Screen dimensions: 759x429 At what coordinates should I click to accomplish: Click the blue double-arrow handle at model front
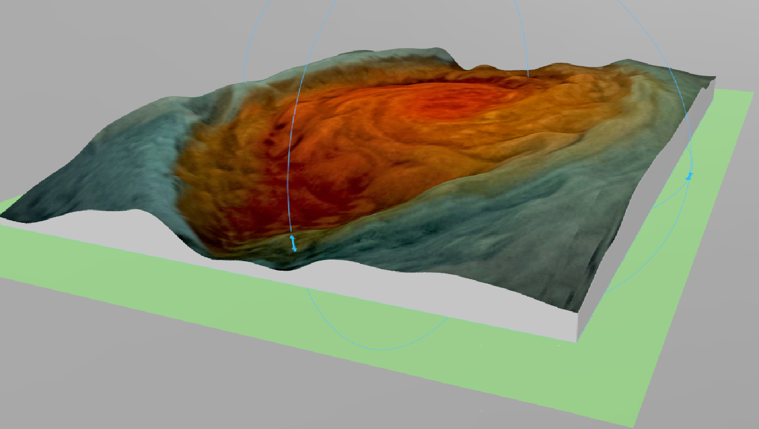[293, 243]
